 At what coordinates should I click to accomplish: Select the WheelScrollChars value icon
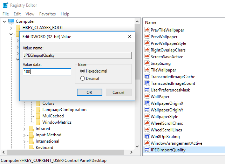click(147, 123)
